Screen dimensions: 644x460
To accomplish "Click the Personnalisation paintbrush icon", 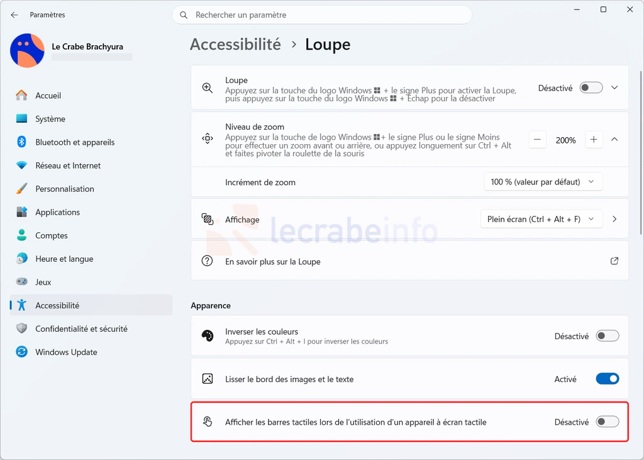I will click(21, 189).
